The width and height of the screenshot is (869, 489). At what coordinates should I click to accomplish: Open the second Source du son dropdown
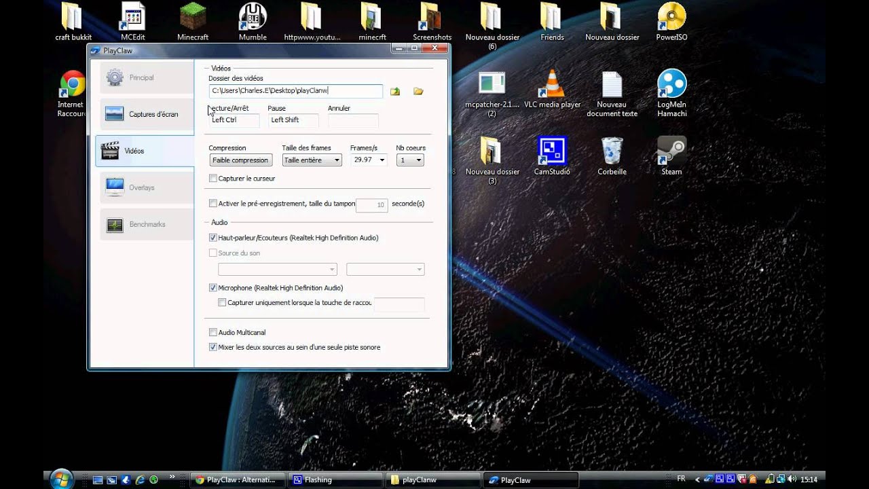[x=386, y=270]
